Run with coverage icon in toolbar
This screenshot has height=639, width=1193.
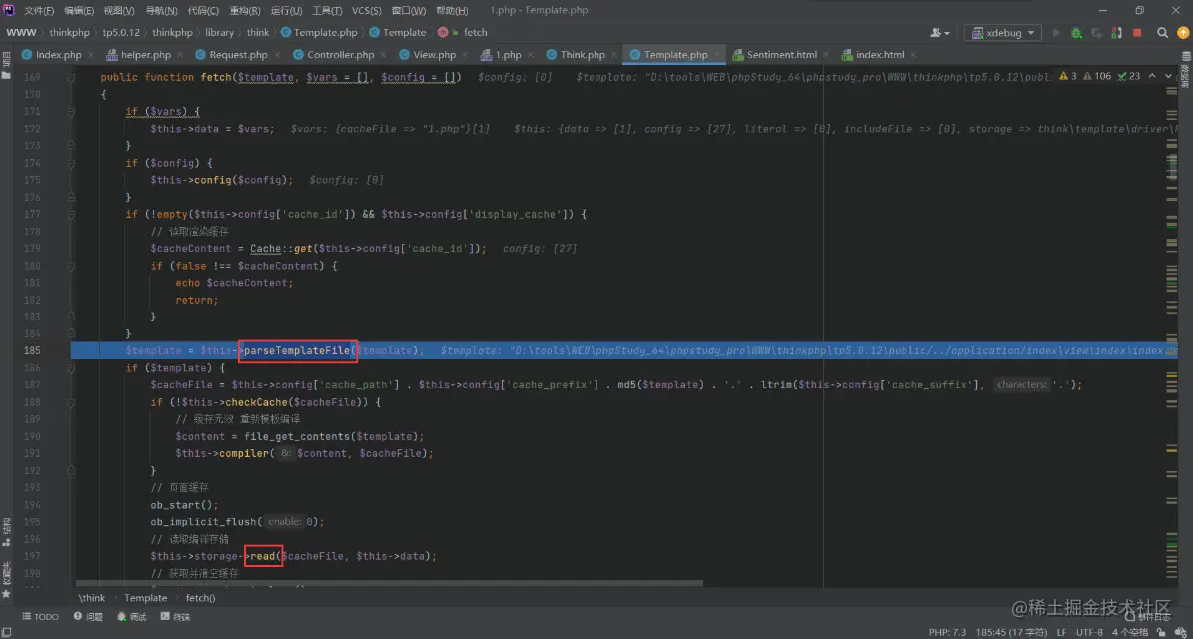pos(1096,33)
